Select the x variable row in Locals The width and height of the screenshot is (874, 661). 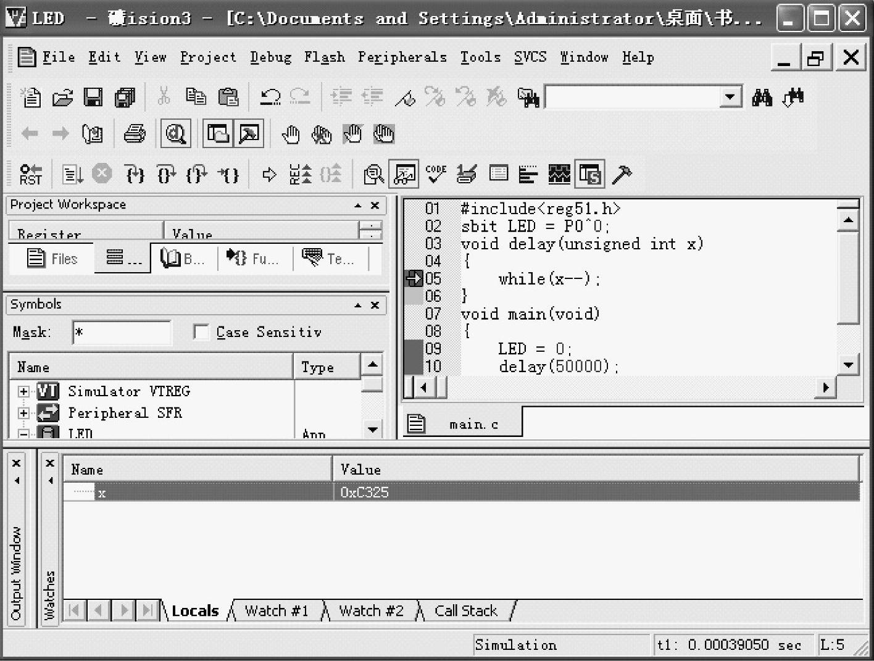[x=462, y=493]
